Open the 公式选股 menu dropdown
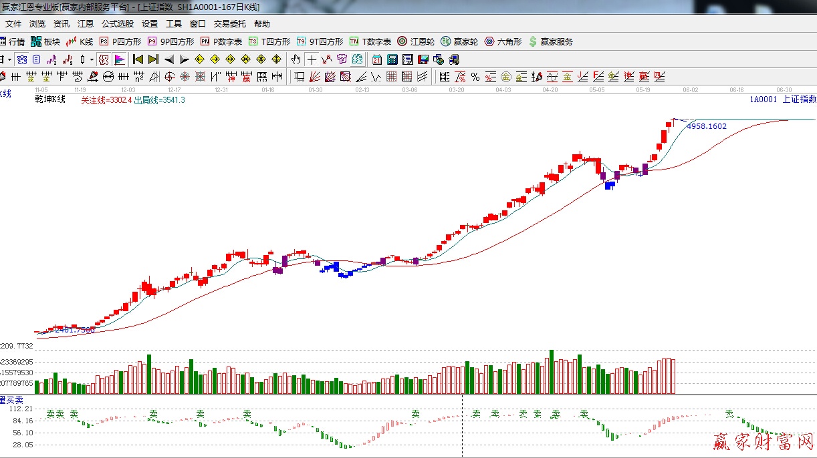This screenshot has height=458, width=817. pos(117,24)
